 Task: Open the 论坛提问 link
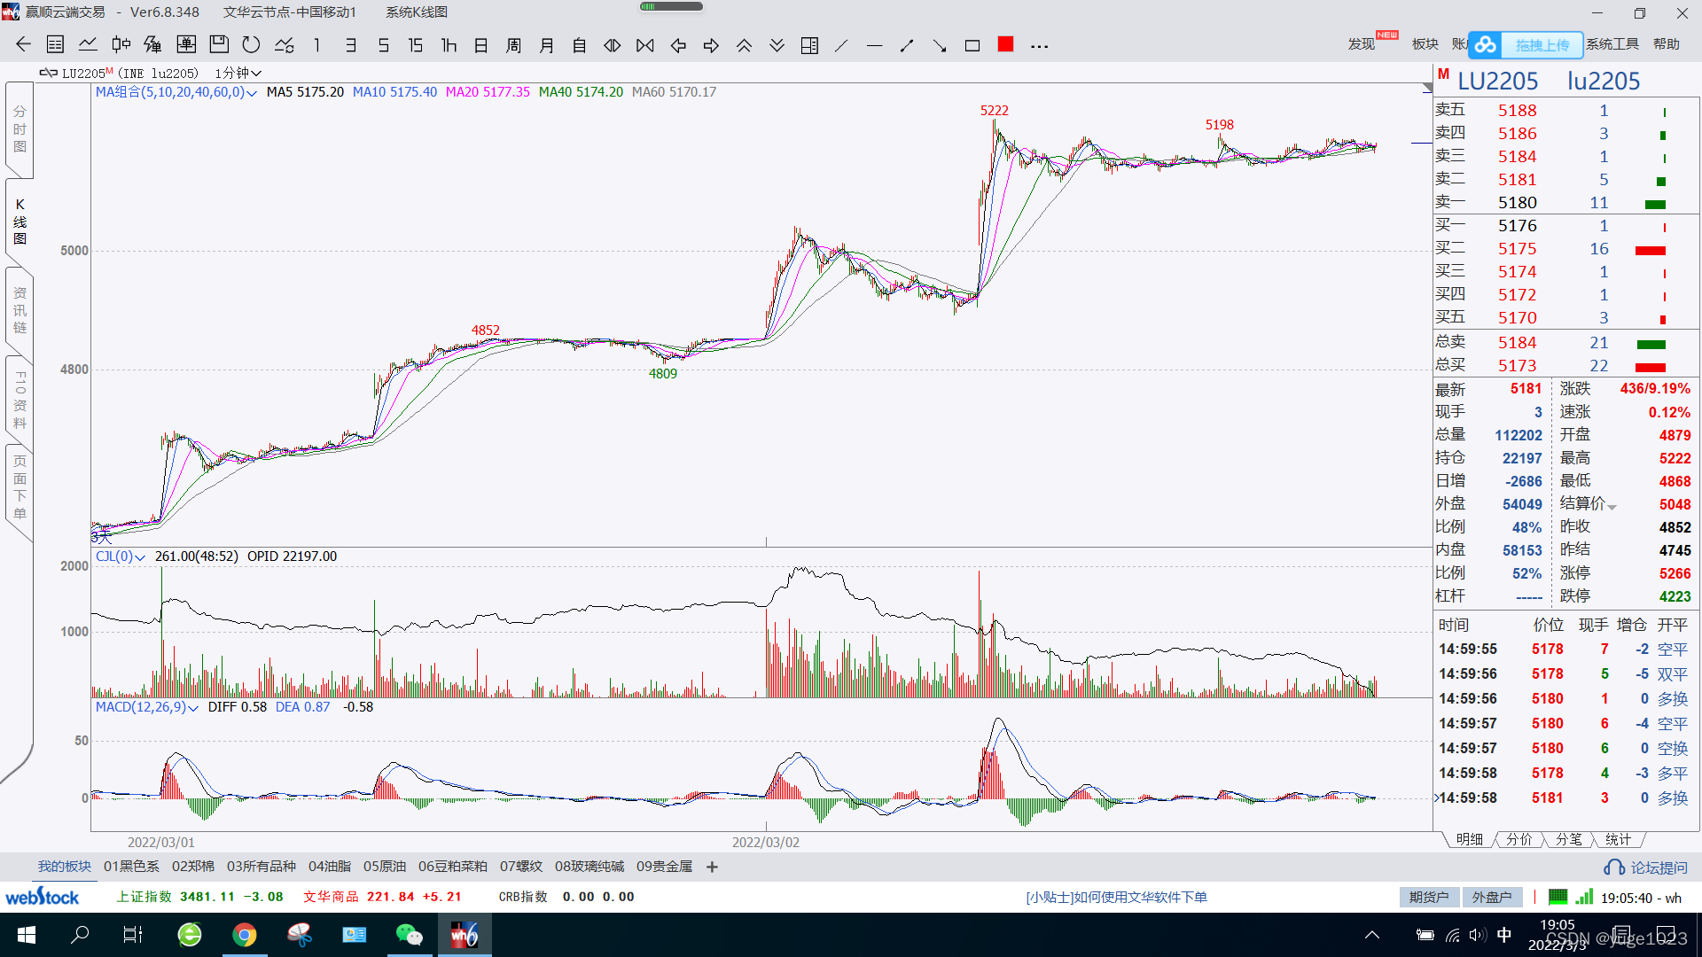1647,868
